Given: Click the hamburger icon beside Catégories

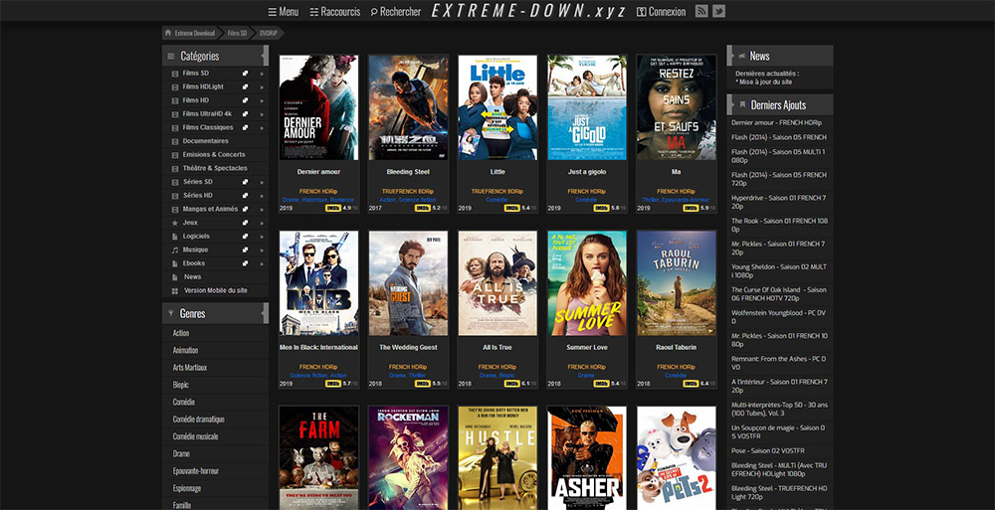Looking at the screenshot, I should click(x=171, y=57).
